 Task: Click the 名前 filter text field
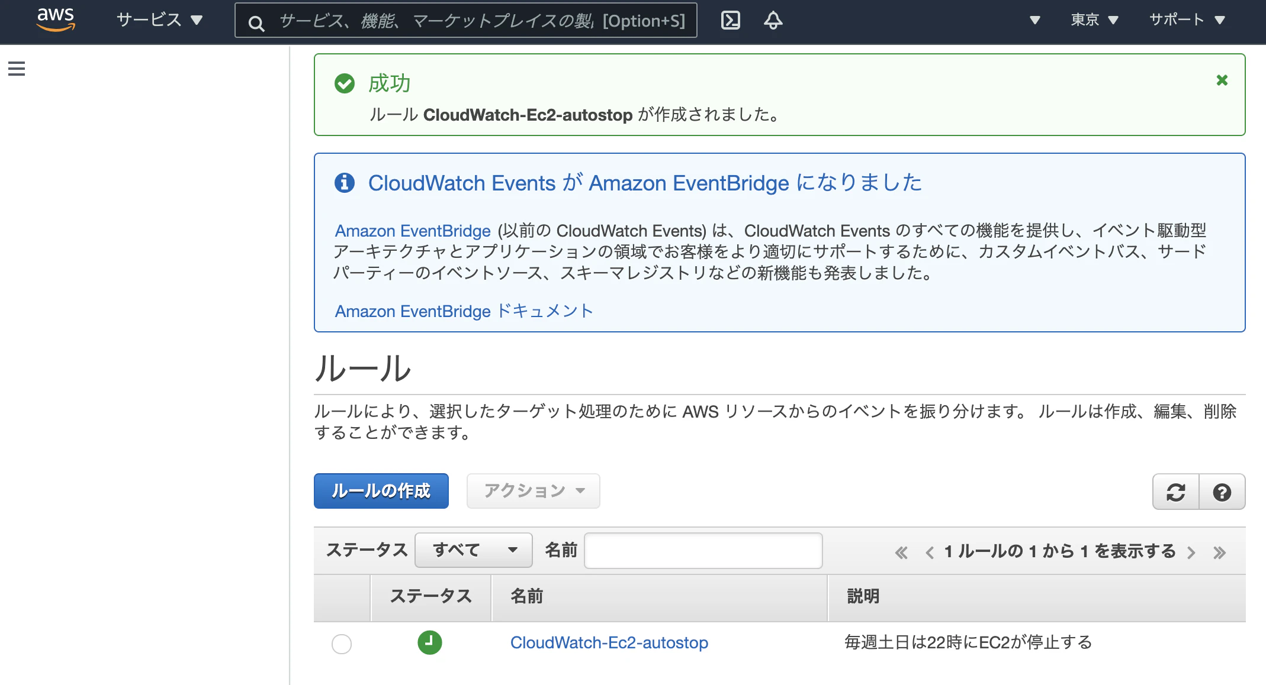[703, 551]
